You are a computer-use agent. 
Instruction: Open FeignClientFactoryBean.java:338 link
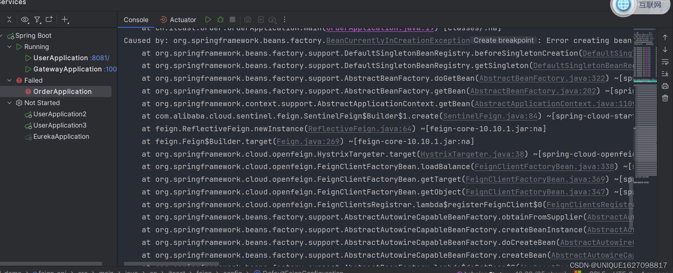pyautogui.click(x=544, y=167)
